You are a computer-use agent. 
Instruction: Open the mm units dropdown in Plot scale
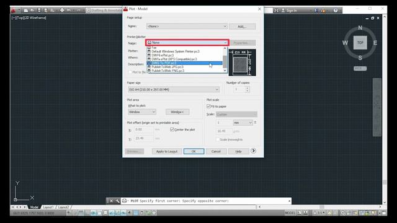click(x=243, y=123)
